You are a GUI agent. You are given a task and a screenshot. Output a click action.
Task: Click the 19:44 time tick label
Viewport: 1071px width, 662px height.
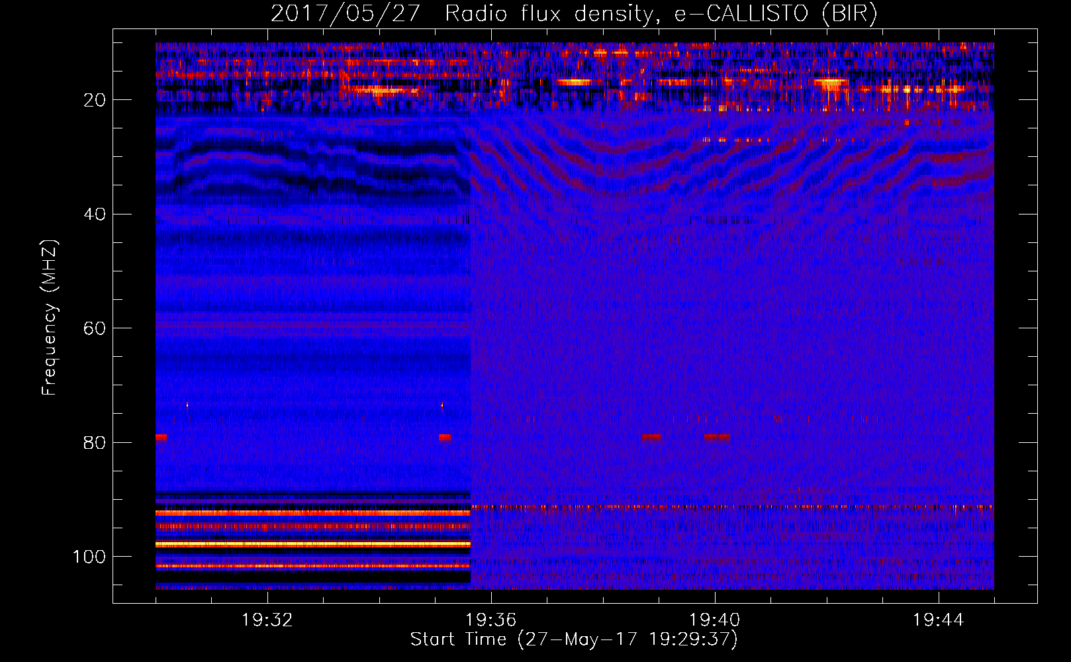pyautogui.click(x=939, y=620)
